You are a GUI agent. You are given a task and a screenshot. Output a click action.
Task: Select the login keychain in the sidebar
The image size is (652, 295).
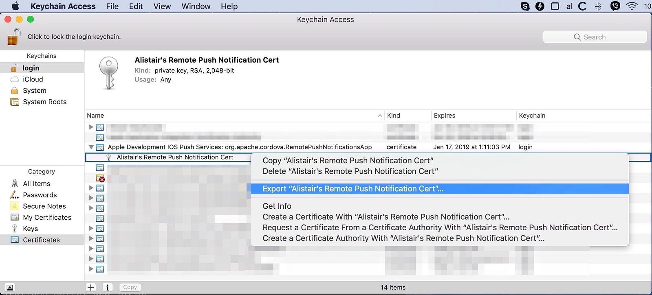[42, 68]
